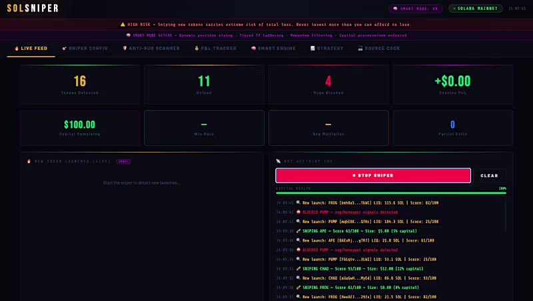Open the P&L Tracker tab
The image size is (533, 301).
point(215,48)
